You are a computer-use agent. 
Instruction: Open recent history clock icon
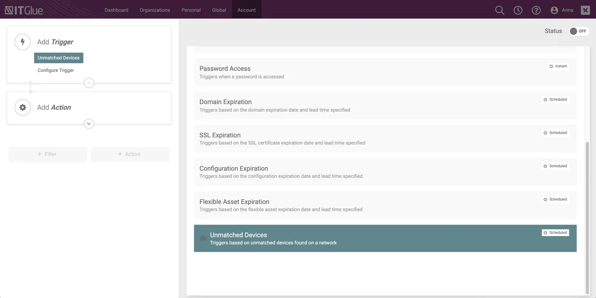click(x=518, y=10)
